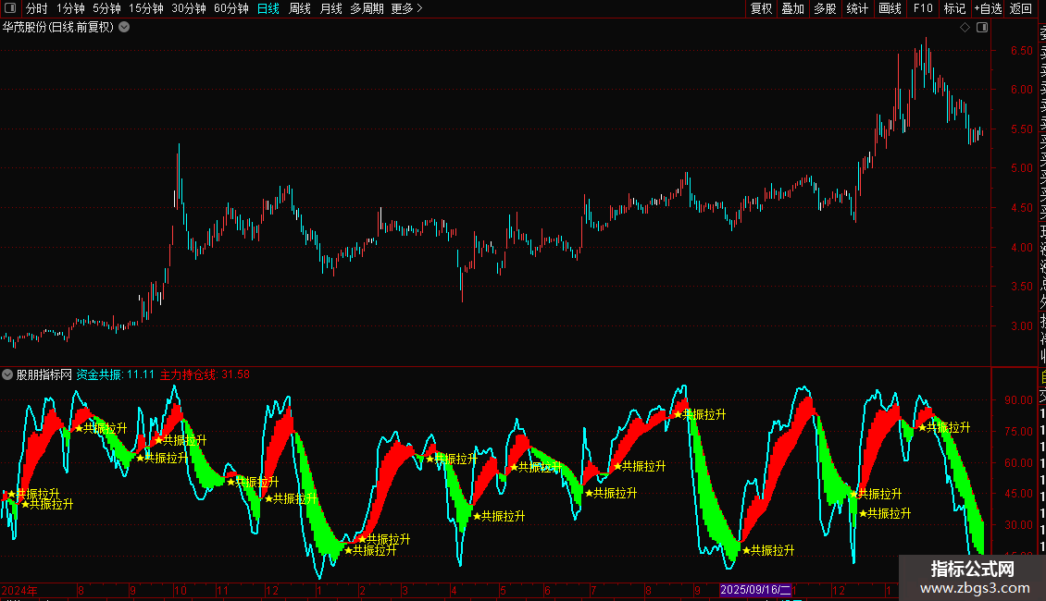Click the 华茂股份(日线.前复权) chart title

click(58, 28)
